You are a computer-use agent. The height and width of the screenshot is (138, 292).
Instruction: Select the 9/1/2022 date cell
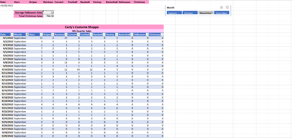7,38
